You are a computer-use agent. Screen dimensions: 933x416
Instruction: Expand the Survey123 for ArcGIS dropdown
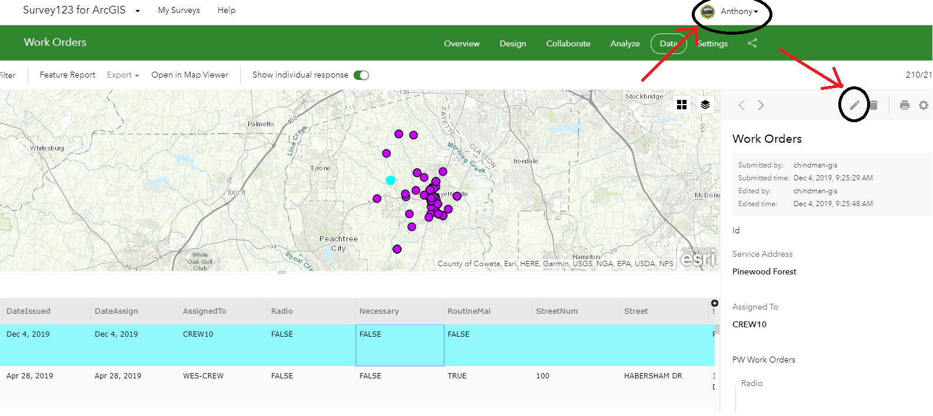click(x=138, y=11)
